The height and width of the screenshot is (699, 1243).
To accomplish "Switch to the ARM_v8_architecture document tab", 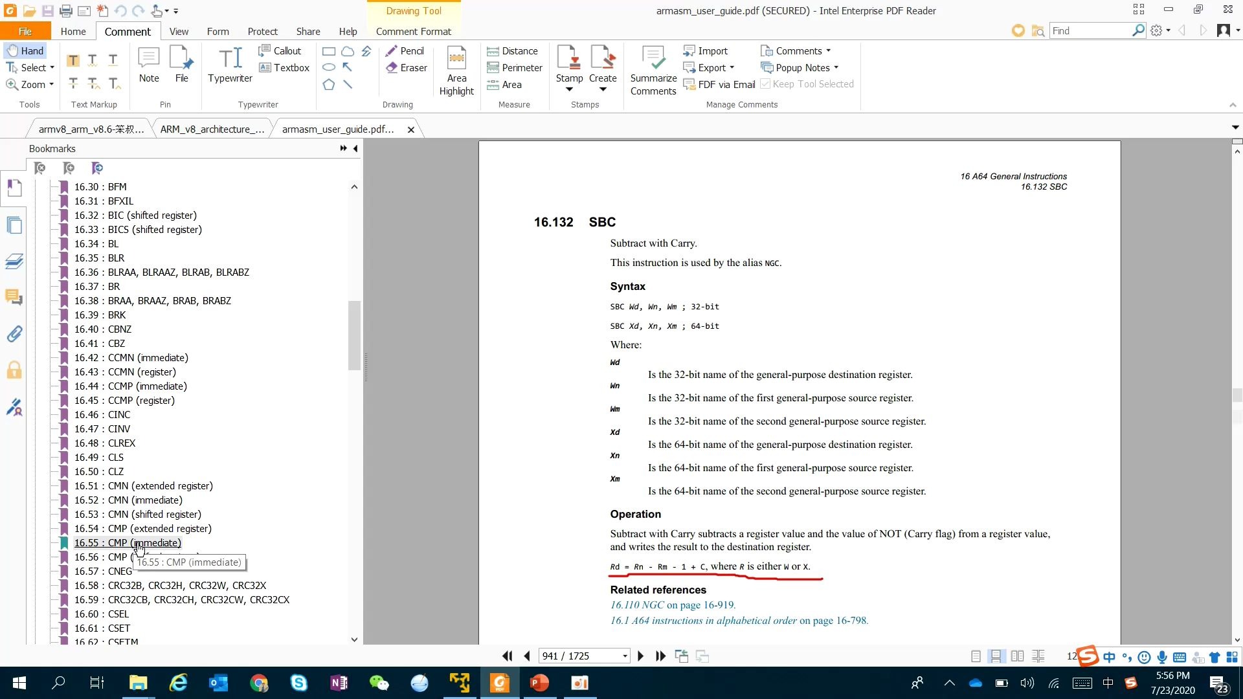I will pos(212,129).
